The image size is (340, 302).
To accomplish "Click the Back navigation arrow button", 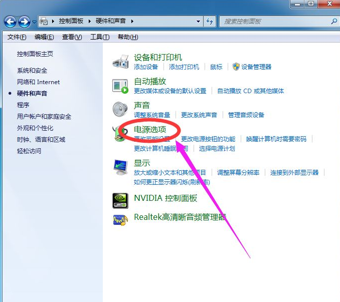I will (x=10, y=22).
